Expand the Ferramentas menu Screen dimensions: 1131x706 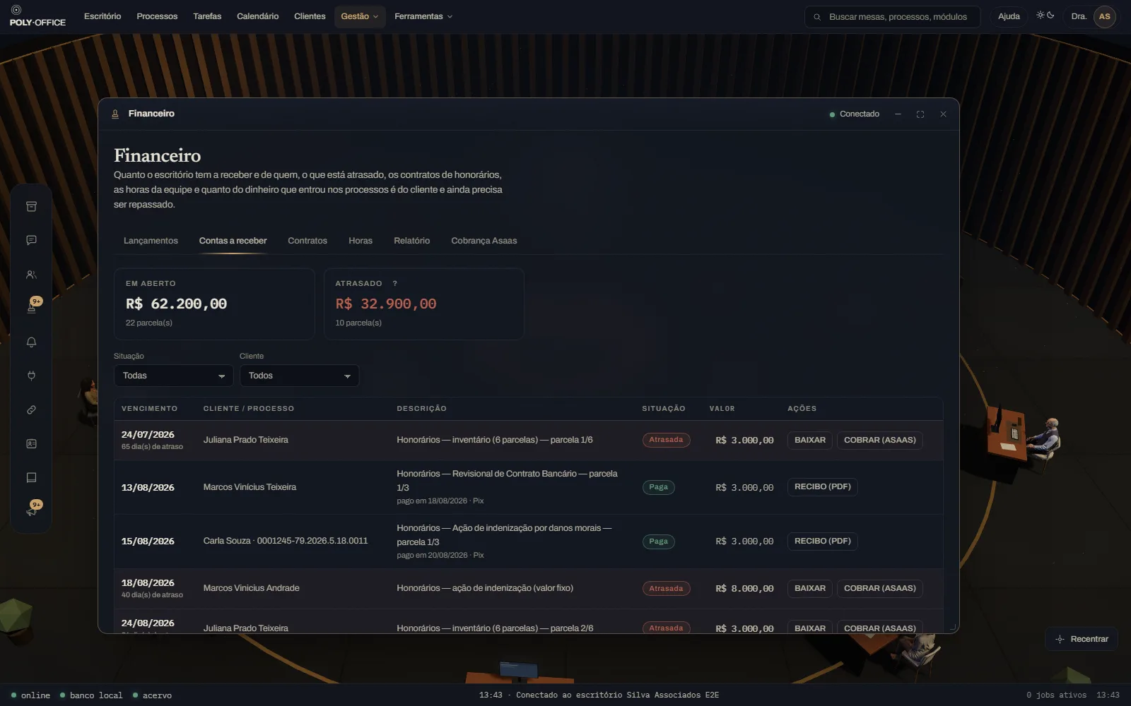pyautogui.click(x=423, y=16)
